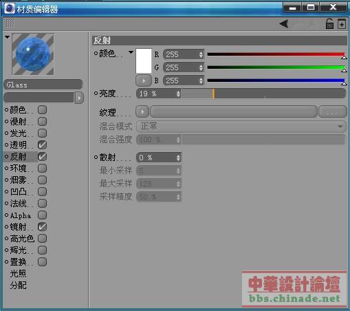The height and width of the screenshot is (311, 350).
Task: Click the arrow button below the color swatch
Action: pyautogui.click(x=144, y=81)
